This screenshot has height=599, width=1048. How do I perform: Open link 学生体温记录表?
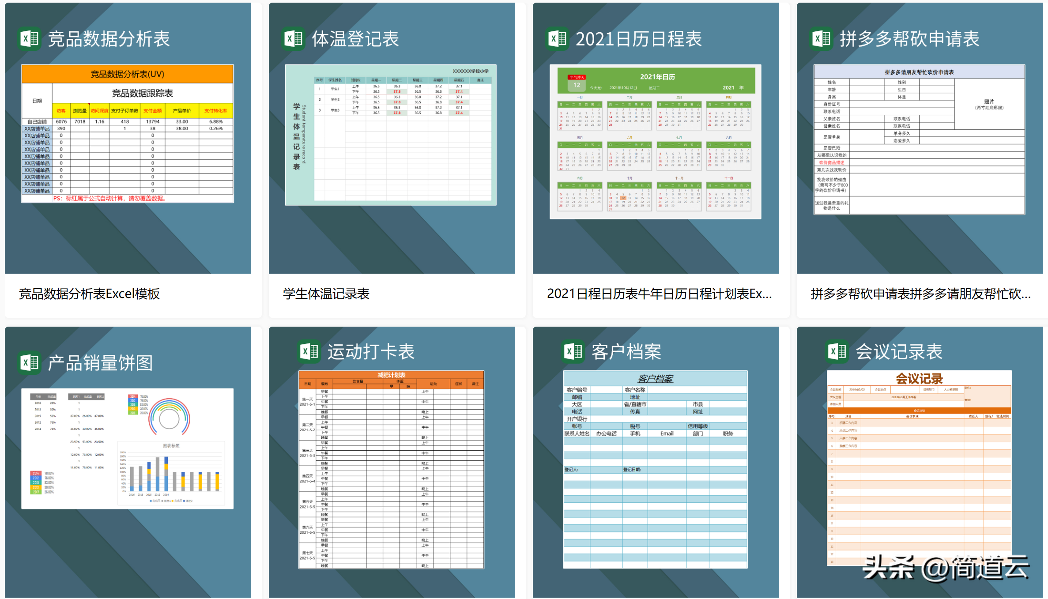326,294
